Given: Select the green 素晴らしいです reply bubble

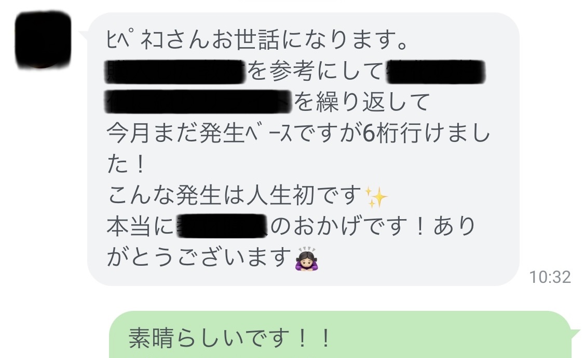Looking at the screenshot, I should click(x=340, y=335).
